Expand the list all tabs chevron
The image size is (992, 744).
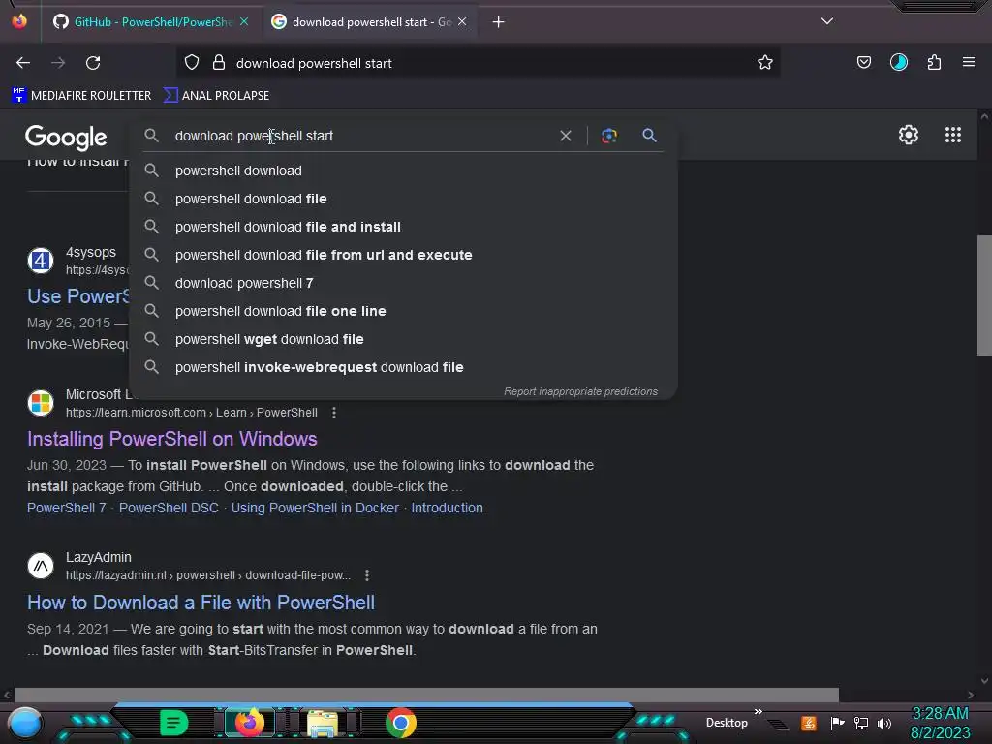pos(827,21)
